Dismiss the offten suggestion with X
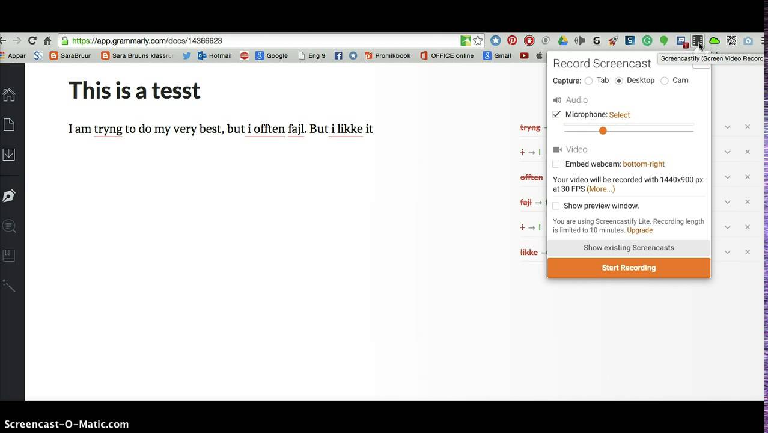 click(x=748, y=177)
